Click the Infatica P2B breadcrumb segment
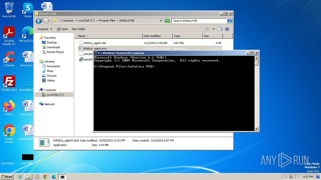 (x=127, y=21)
